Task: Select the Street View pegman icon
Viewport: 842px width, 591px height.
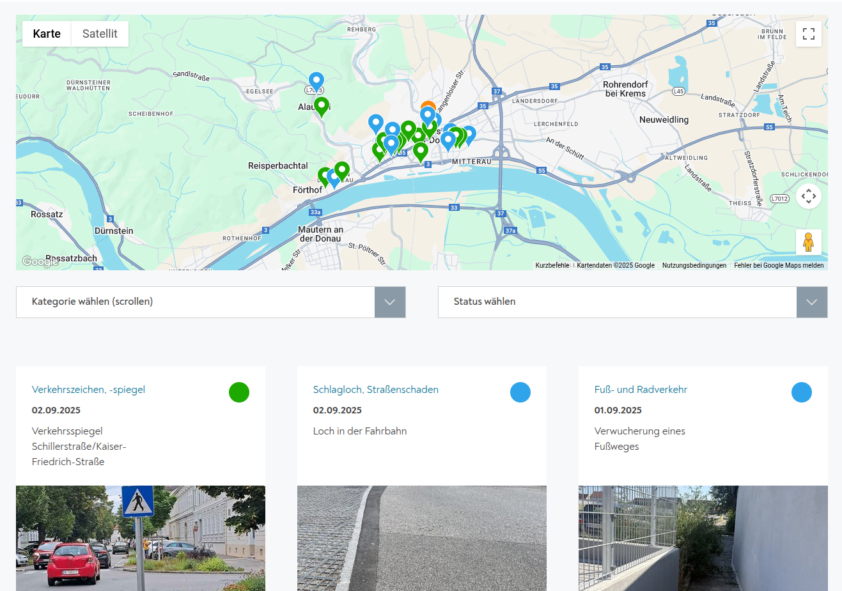Action: 808,243
